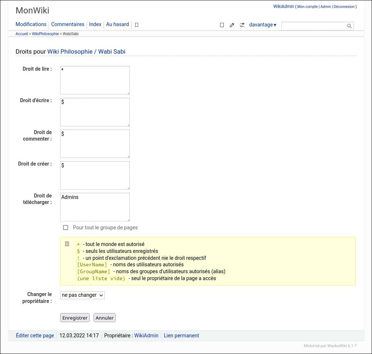Screen dimensions: 372x354
Task: Click the red exclamation hint icon
Action: pos(67,244)
